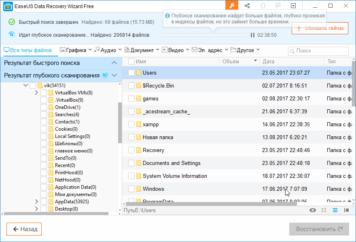Sort by Дата column header

point(292,61)
